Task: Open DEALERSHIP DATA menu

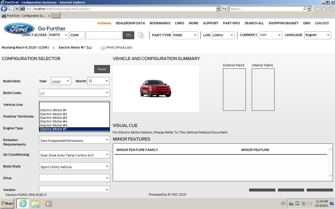Action: (130, 23)
